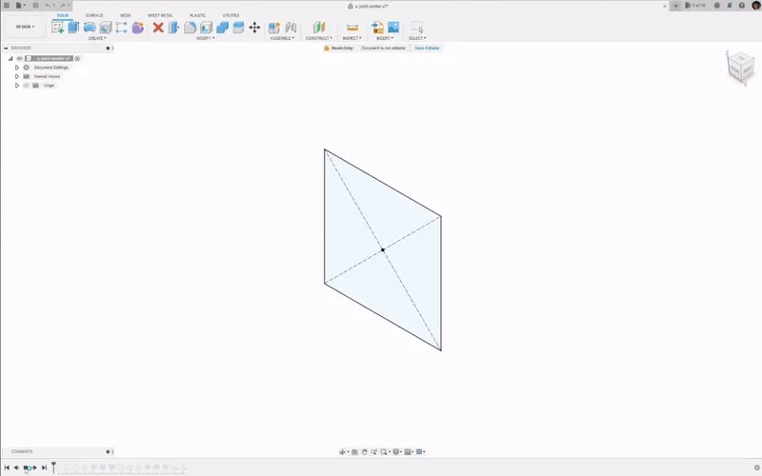The image size is (762, 476).
Task: Select the Extrude tool
Action: 73,28
